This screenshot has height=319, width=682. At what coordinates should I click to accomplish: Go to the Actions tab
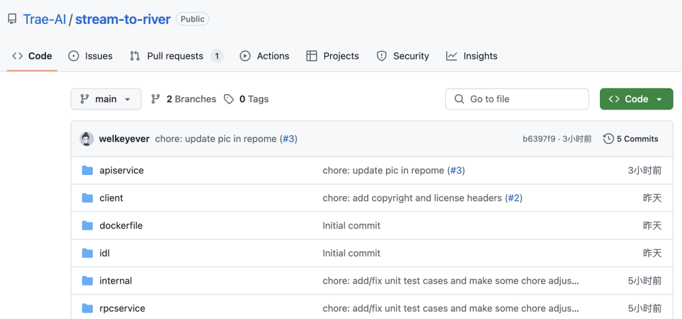[x=265, y=56]
